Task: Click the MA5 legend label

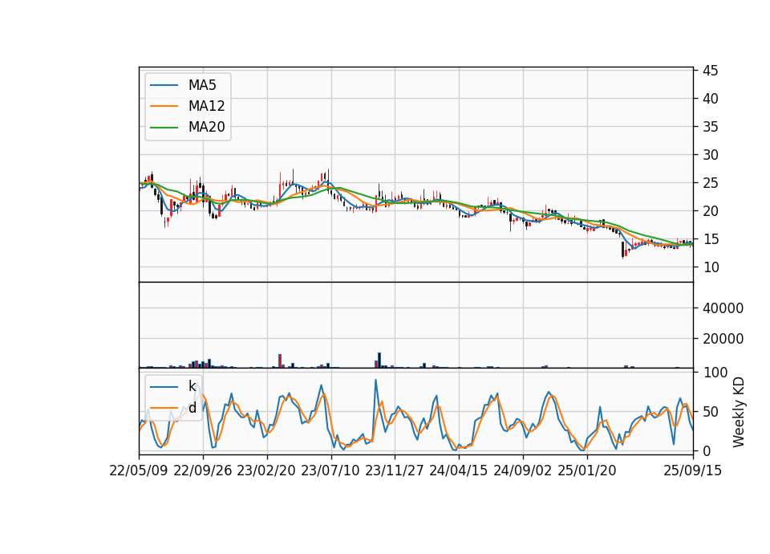Action: [202, 85]
